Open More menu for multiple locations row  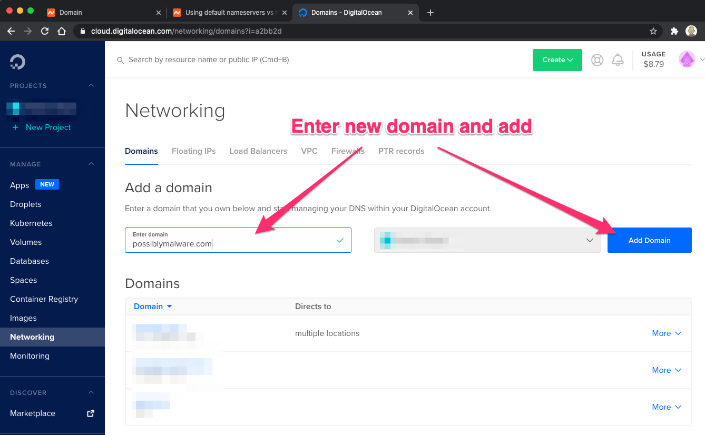tap(667, 333)
